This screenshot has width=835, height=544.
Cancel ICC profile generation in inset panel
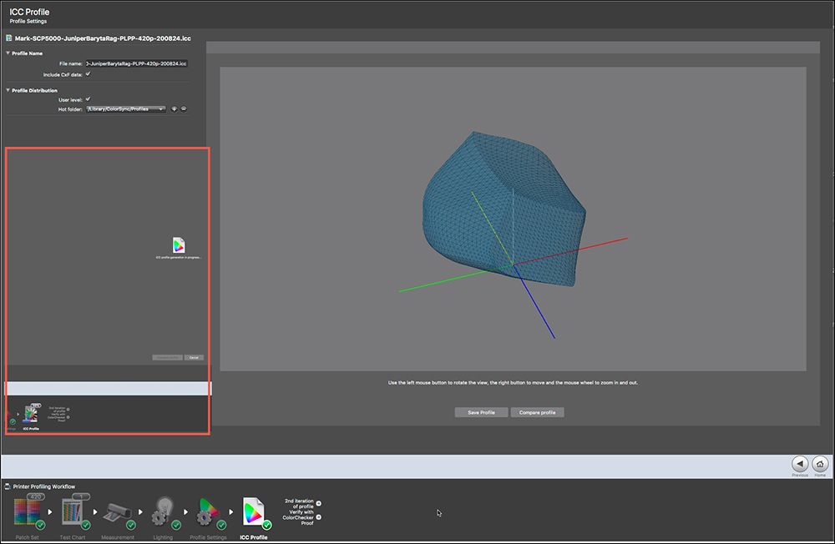pos(194,357)
